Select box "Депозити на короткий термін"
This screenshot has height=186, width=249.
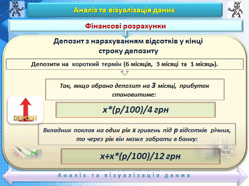pos(125,64)
